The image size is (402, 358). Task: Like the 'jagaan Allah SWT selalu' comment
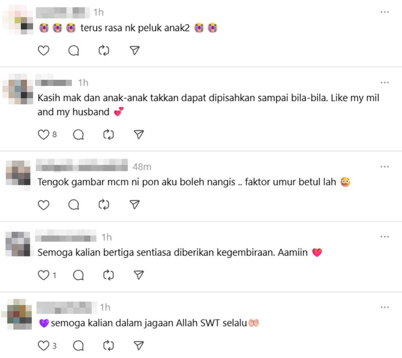click(x=43, y=345)
